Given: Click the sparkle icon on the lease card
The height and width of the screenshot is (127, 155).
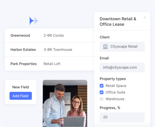Looking at the screenshot, I should (x=145, y=18).
